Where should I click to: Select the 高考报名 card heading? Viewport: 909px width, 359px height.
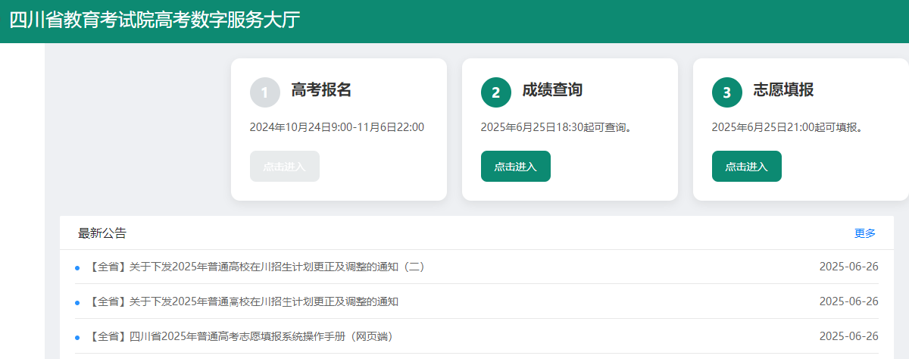click(321, 90)
